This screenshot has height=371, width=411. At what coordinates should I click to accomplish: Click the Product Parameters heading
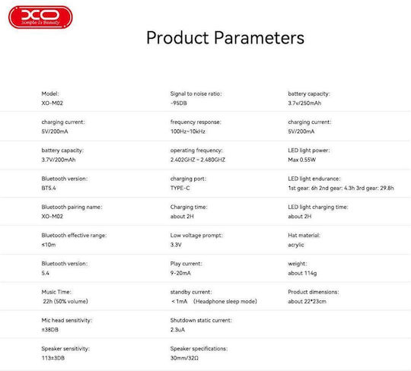(225, 38)
